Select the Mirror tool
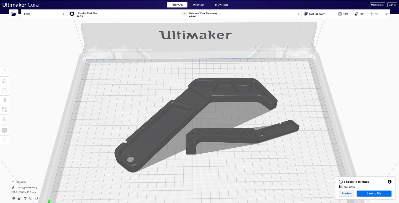This screenshot has height=203, width=399. [x=4, y=100]
